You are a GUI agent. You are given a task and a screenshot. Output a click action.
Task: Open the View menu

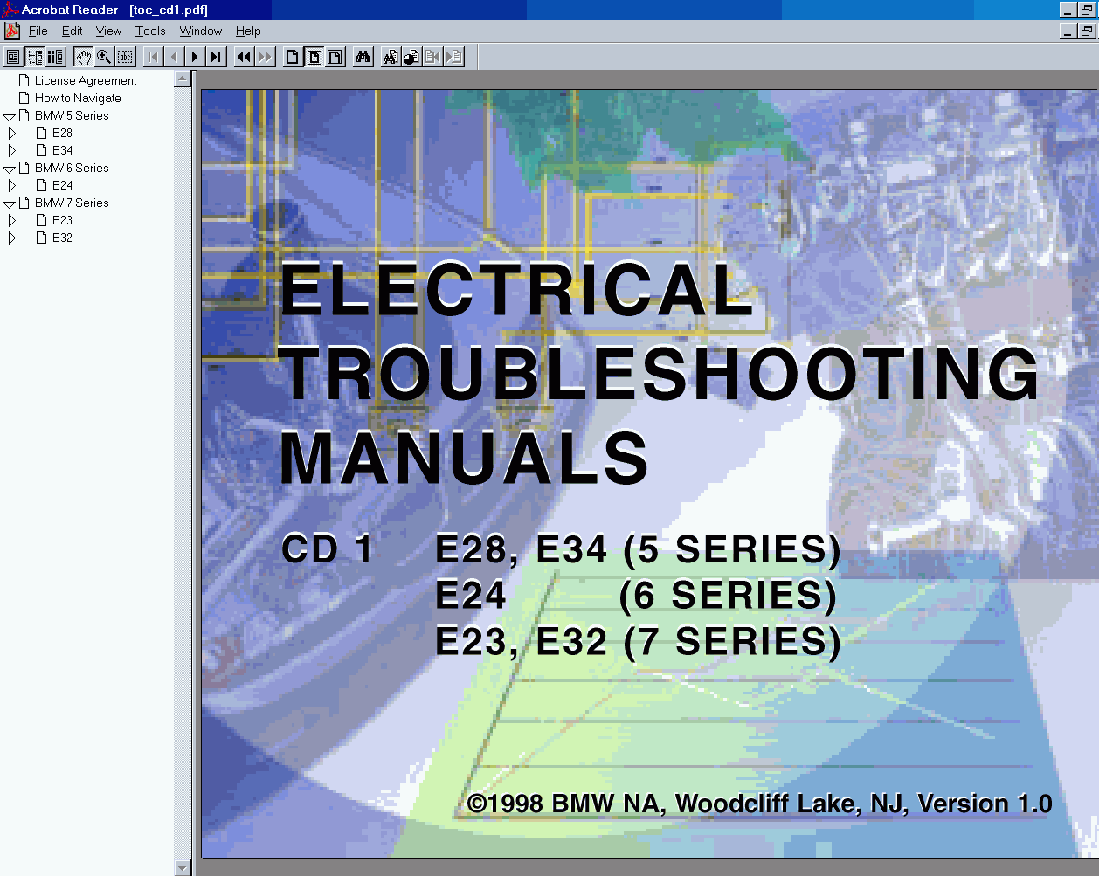pyautogui.click(x=108, y=31)
